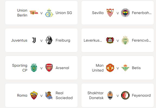Click the Fenerbahçe club badge
This screenshot has height=108, width=156.
point(125,13)
